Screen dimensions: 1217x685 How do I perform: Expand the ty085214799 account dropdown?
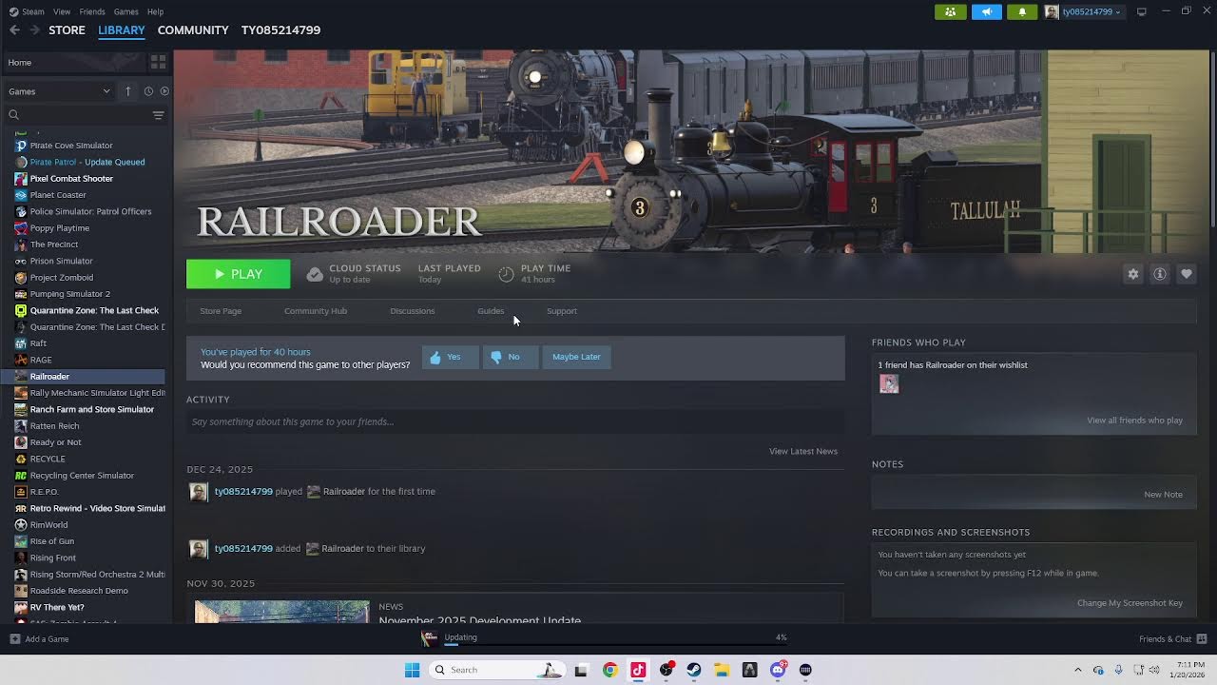pos(1083,11)
